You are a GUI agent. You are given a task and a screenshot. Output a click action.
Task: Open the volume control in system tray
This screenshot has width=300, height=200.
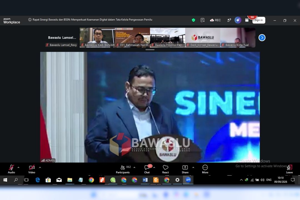[x=262, y=180]
